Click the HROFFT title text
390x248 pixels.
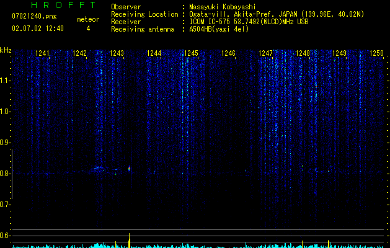click(63, 5)
